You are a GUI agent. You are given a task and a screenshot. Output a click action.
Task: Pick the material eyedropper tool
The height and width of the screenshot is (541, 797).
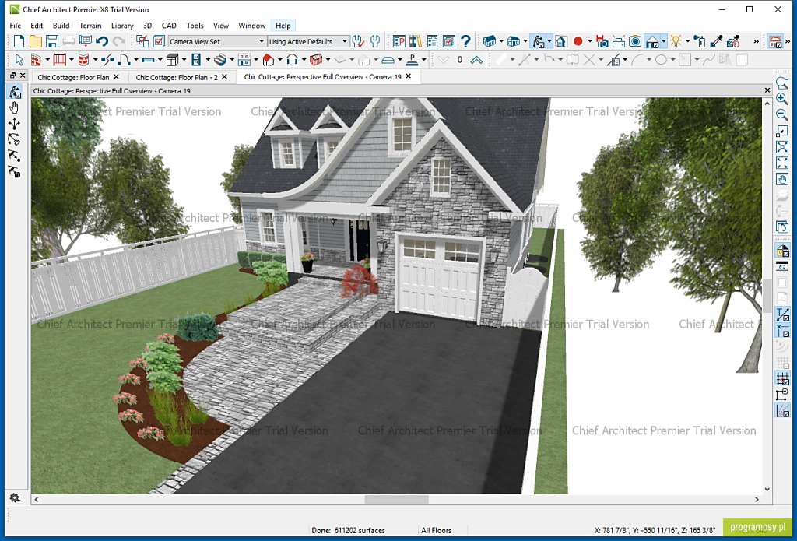coord(717,41)
